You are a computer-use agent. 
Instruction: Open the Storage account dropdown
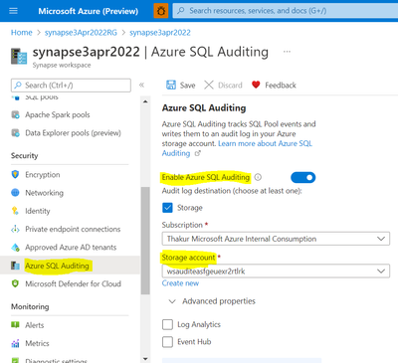click(276, 272)
